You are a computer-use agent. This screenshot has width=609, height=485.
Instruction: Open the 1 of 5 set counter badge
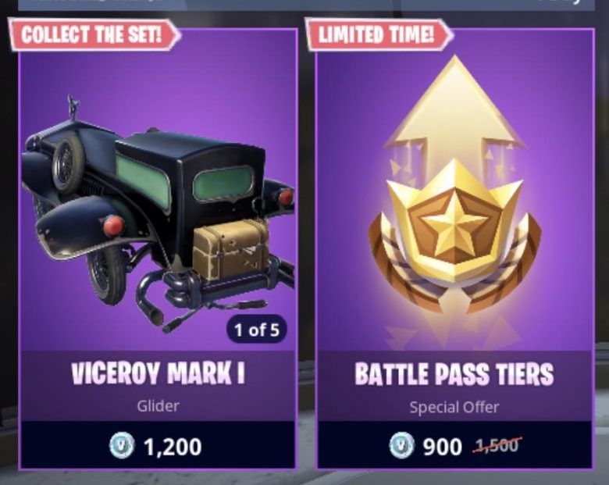(x=257, y=330)
